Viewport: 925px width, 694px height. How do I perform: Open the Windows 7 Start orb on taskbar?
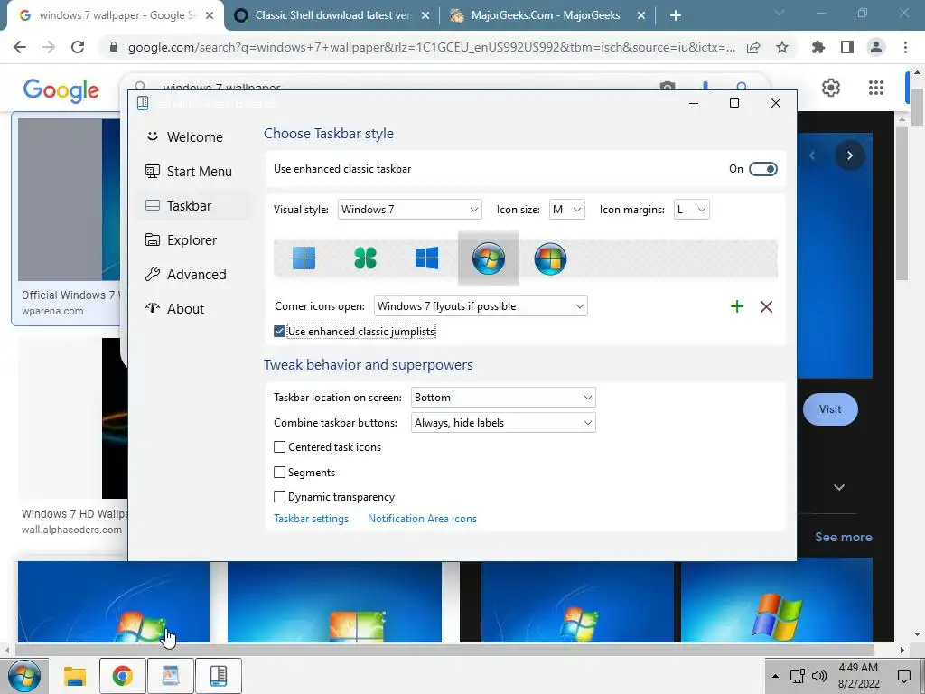coord(24,676)
